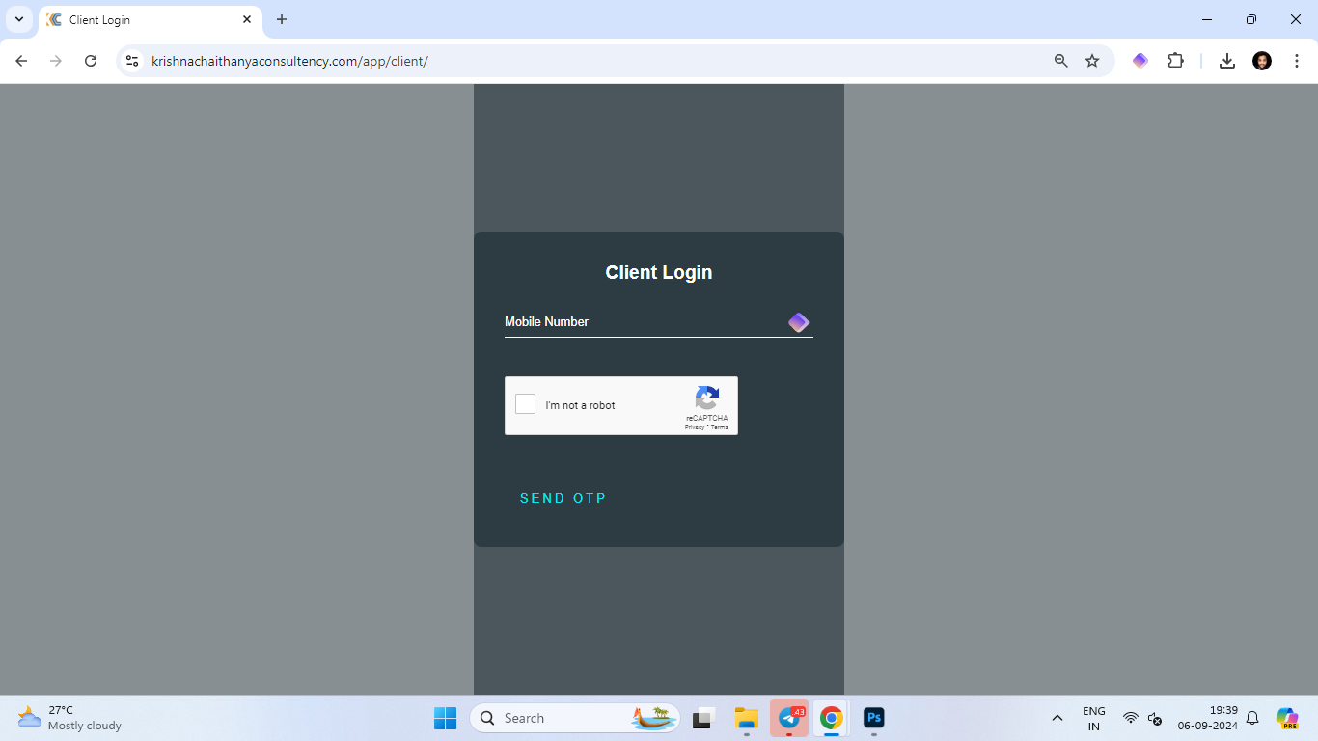The width and height of the screenshot is (1318, 741).
Task: Close the Client Login tab
Action: [x=247, y=19]
